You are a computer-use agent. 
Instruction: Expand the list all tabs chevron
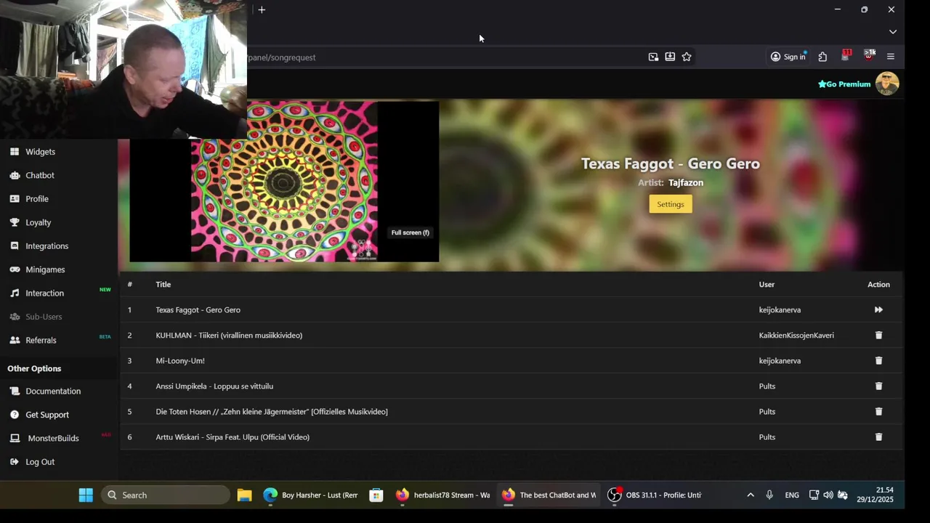click(x=893, y=32)
